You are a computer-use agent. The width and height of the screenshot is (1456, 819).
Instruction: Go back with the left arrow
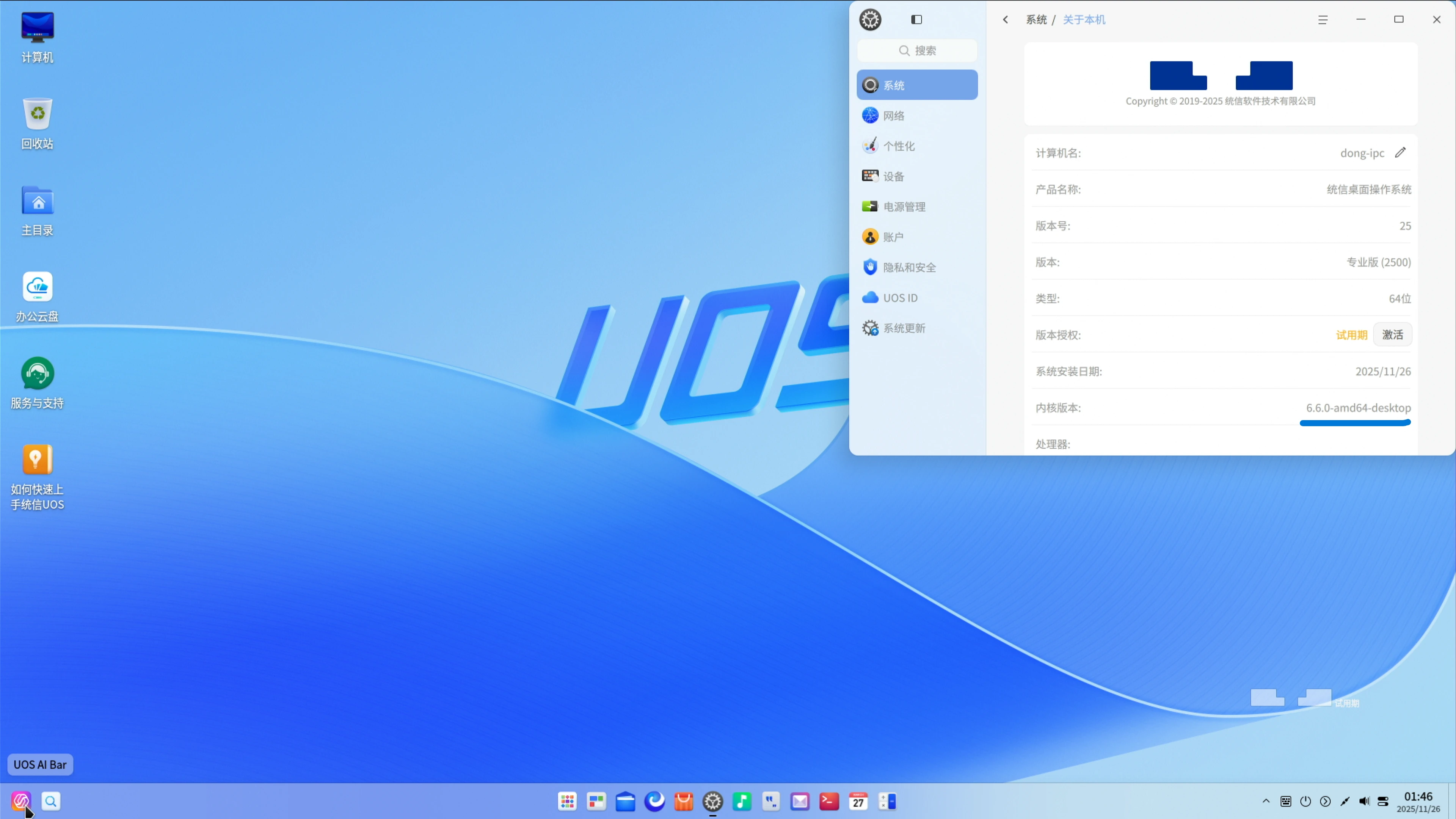1005,19
